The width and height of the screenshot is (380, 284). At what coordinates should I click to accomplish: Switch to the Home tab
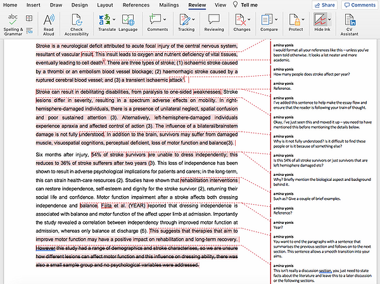coord(10,5)
